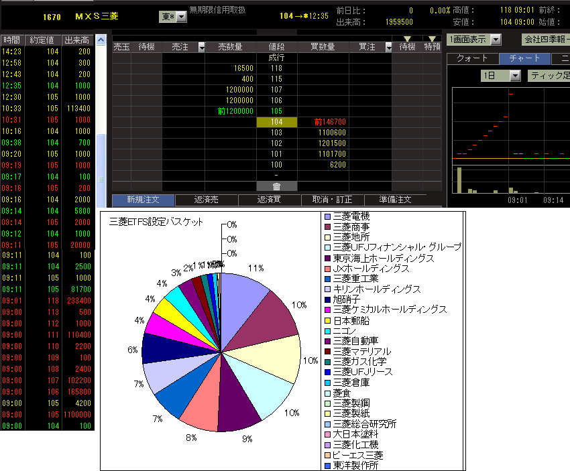
Task: Click the up arrow of the trade history scrollbar
Action: coord(101,40)
